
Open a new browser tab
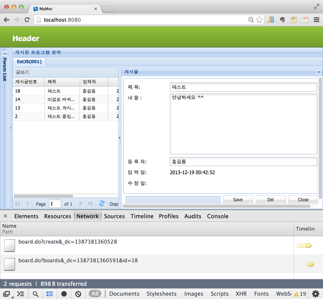[x=108, y=9]
